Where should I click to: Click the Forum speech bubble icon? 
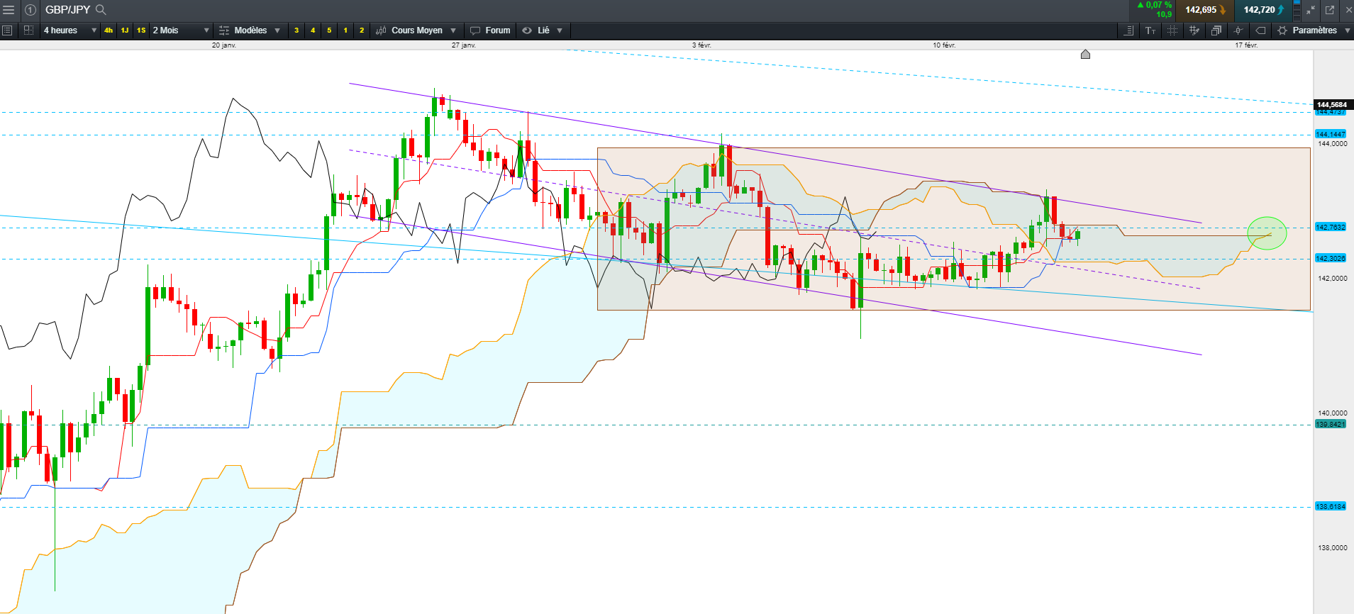pyautogui.click(x=475, y=30)
